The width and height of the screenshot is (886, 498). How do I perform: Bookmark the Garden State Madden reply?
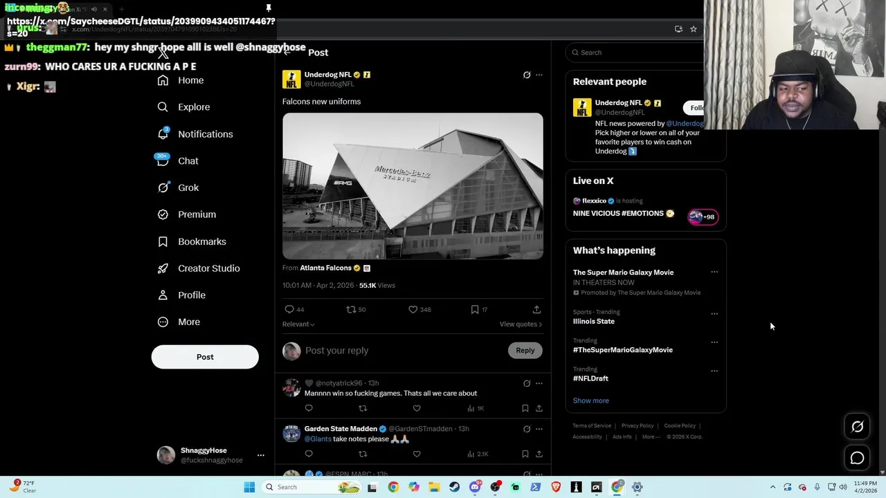[525, 454]
